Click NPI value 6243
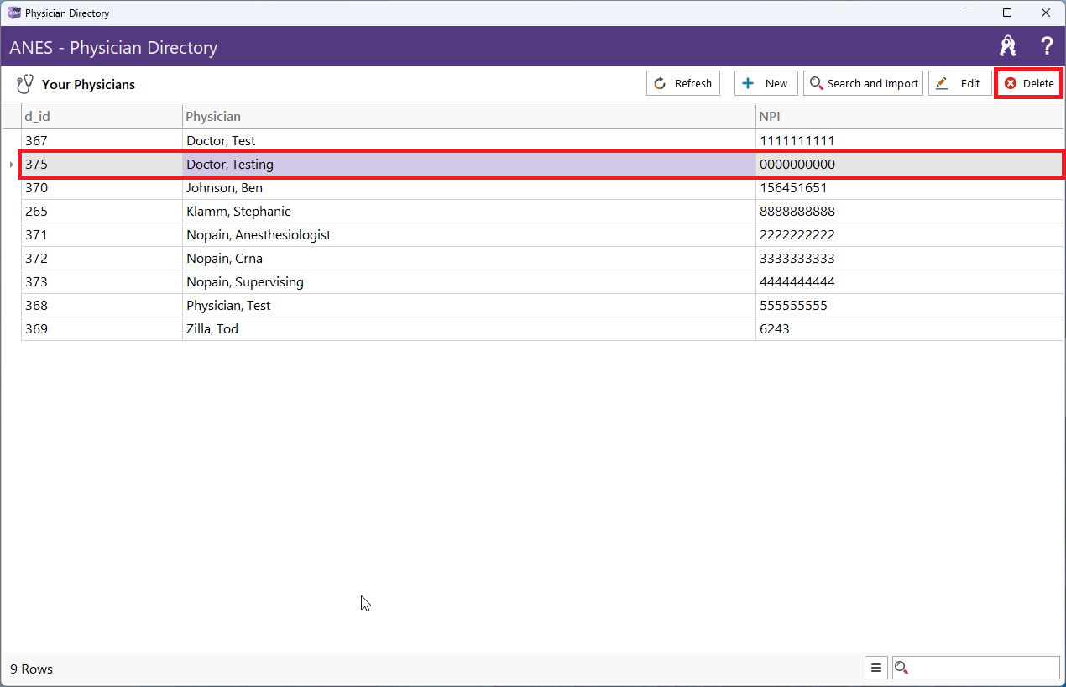This screenshot has width=1066, height=687. 774,329
